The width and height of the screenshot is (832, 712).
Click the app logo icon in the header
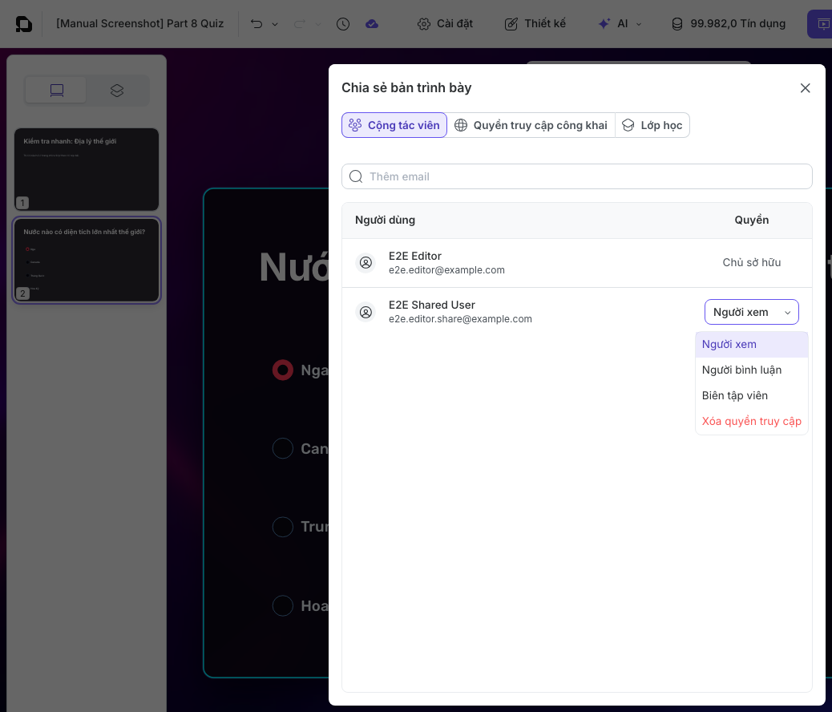tap(23, 24)
